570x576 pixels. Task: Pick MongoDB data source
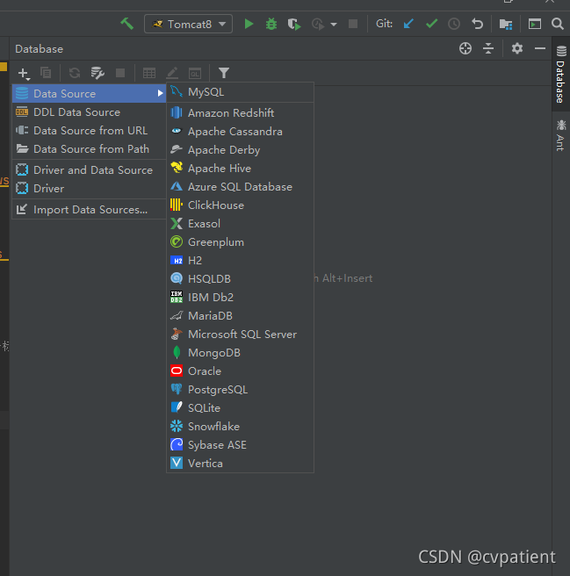[241, 352]
